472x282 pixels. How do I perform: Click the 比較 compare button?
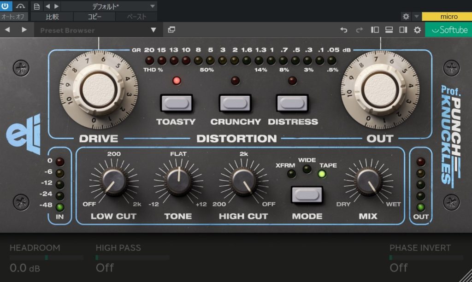(x=53, y=17)
